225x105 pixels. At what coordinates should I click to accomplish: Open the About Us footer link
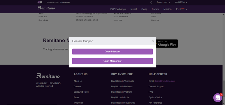point(78,81)
